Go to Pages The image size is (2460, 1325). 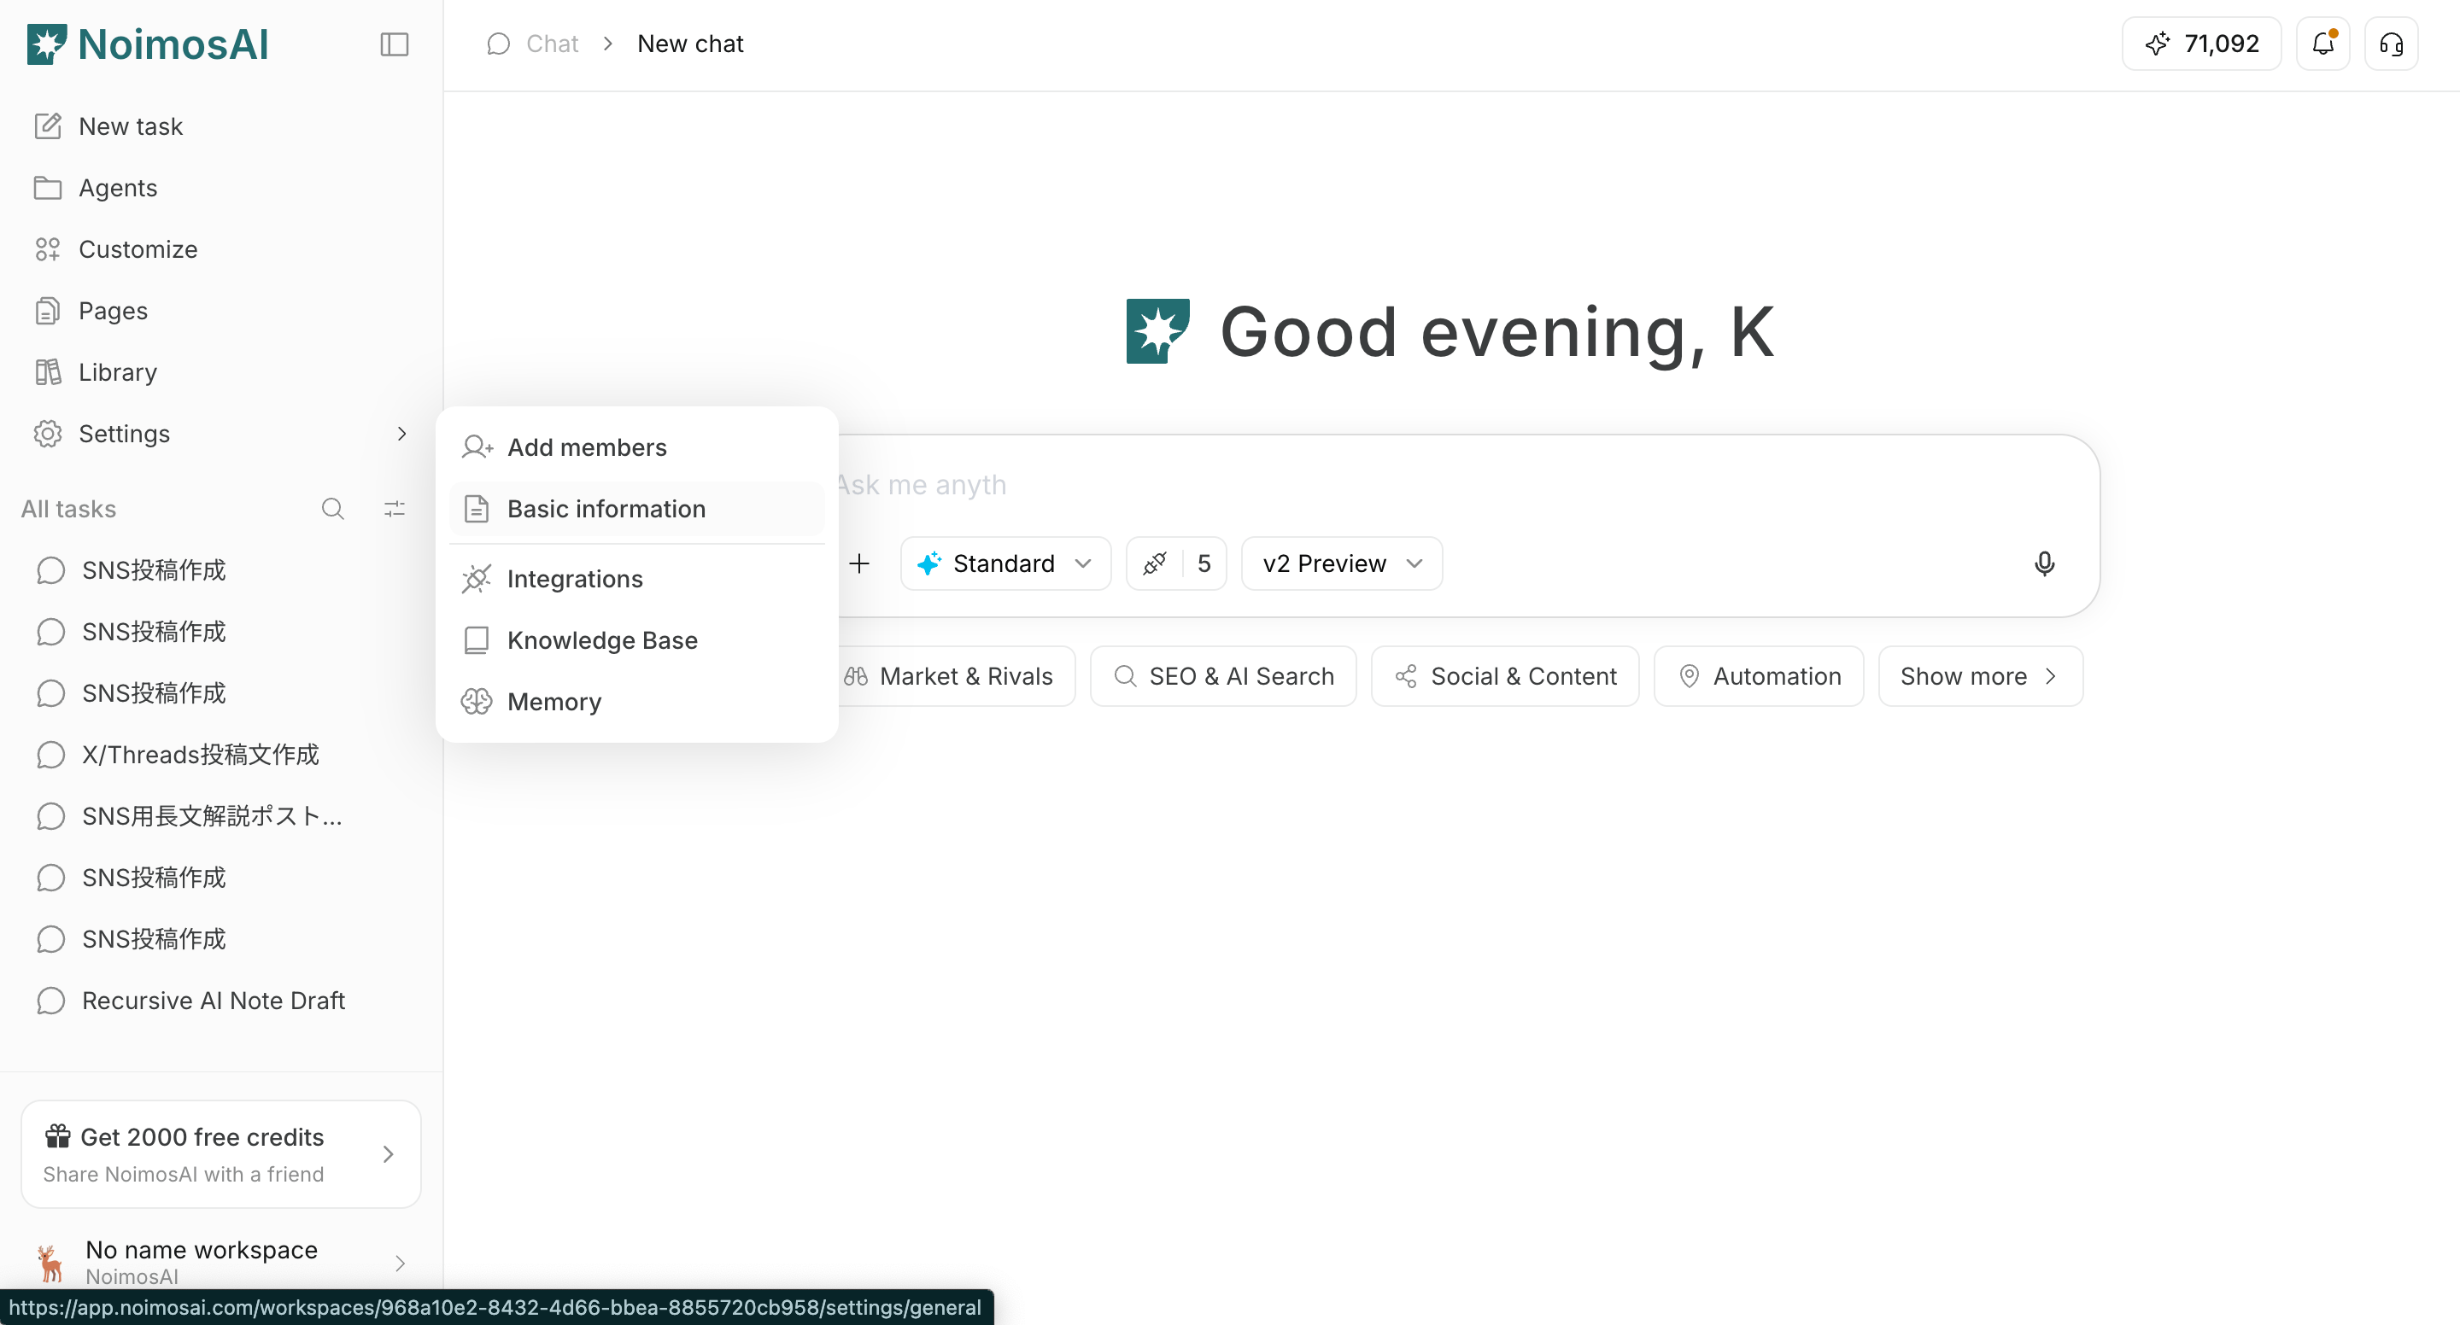click(220, 310)
